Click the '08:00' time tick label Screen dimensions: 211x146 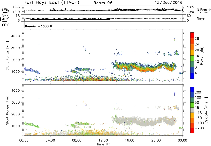point(77,140)
